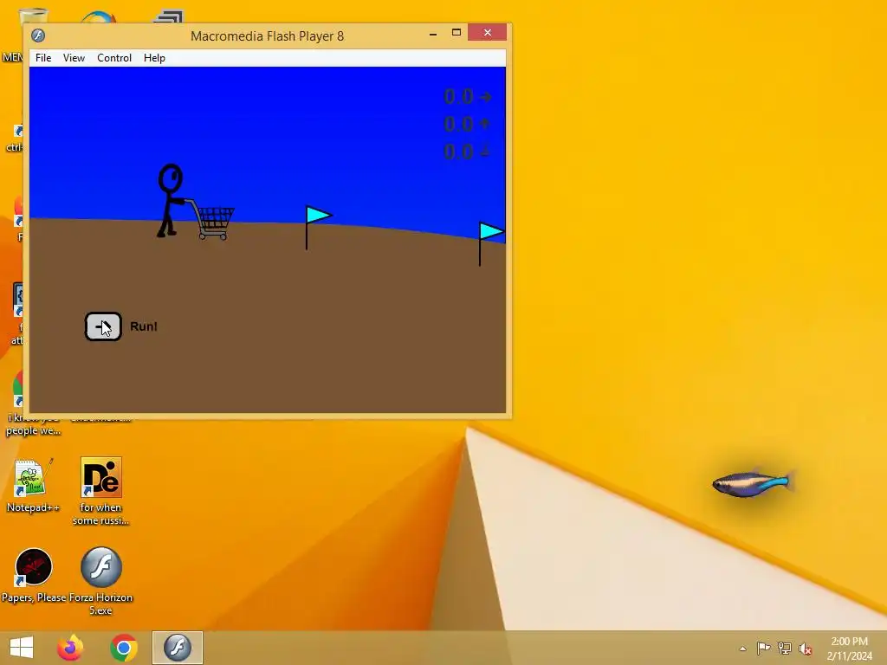The width and height of the screenshot is (887, 665).
Task: Launch Google Chrome from the taskbar
Action: coord(124,648)
